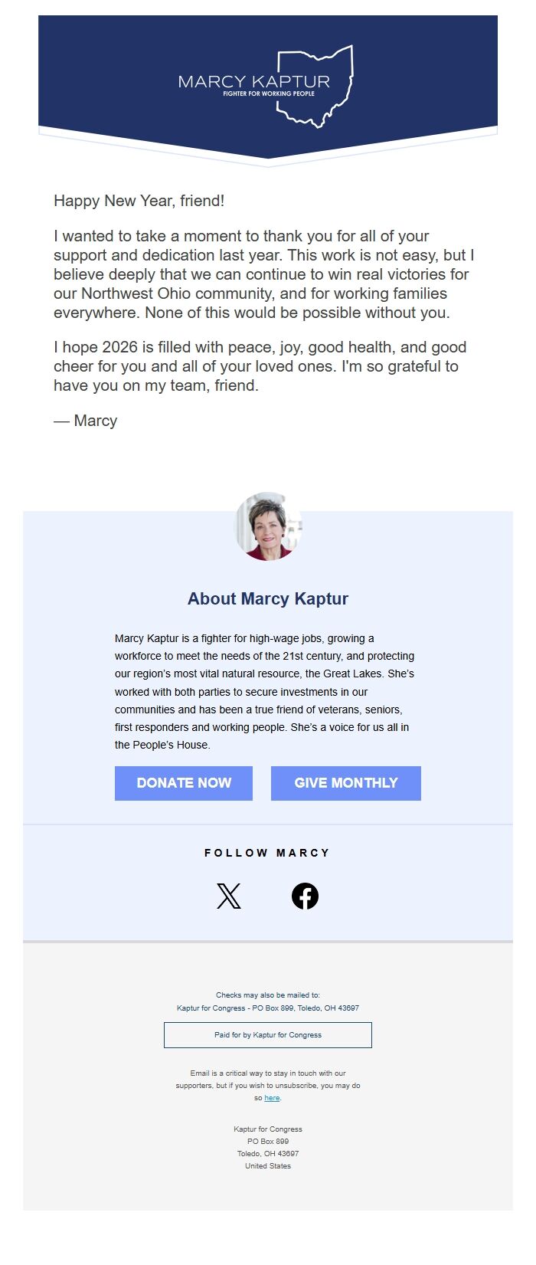
Task: Click 'Kaptur for Congress' in the footer block
Action: pos(267,1128)
